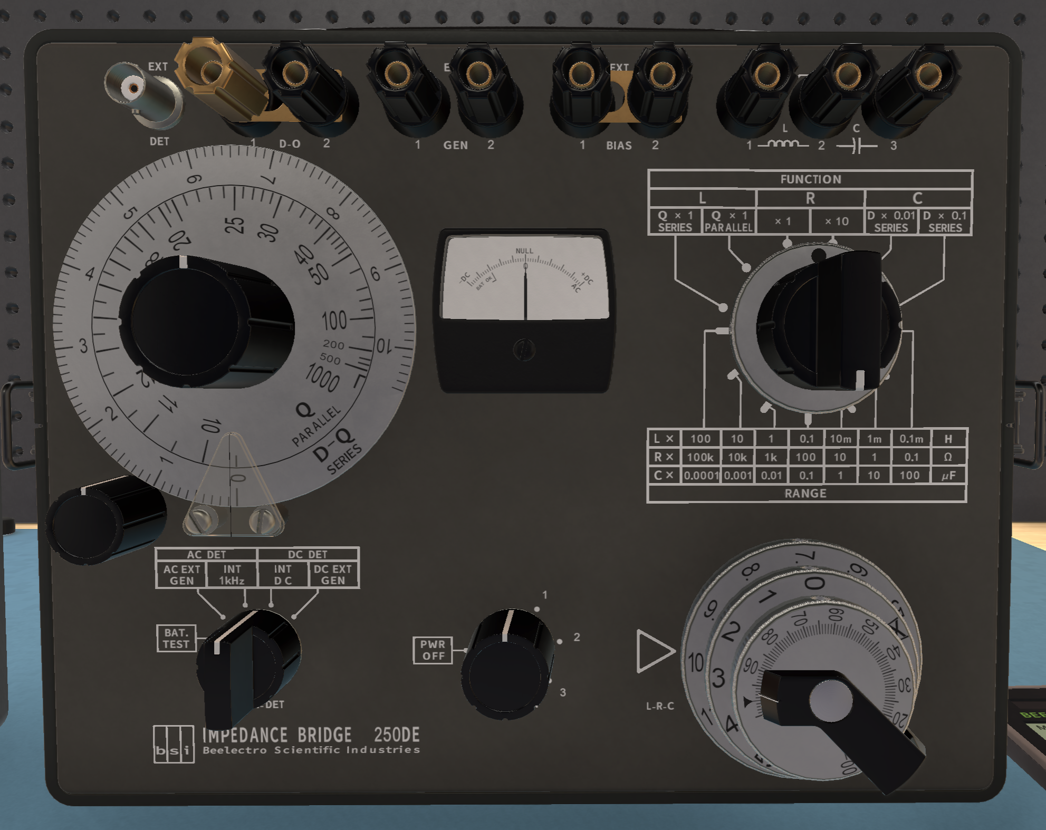This screenshot has height=830, width=1046.
Task: Click Beelectro Scientific Industries text
Action: click(x=311, y=750)
